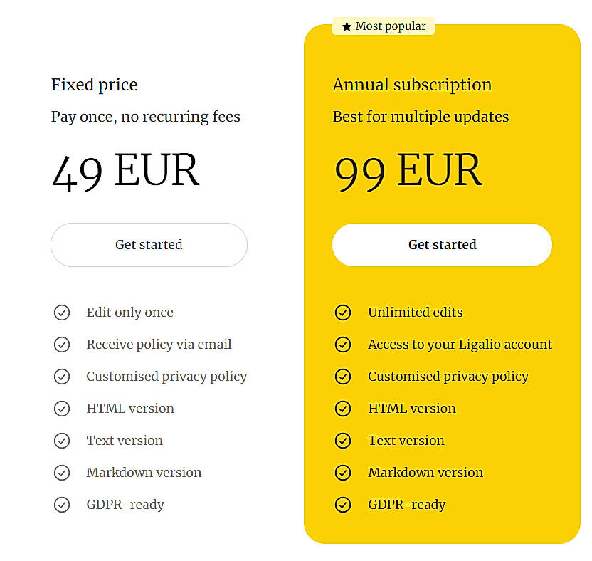The width and height of the screenshot is (592, 561).
Task: Click the checkmark next to Unlimited edits
Action: coord(343,312)
